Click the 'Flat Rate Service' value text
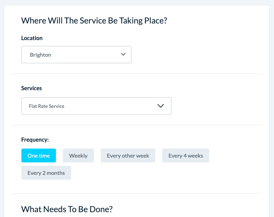The image size is (274, 217). click(47, 106)
